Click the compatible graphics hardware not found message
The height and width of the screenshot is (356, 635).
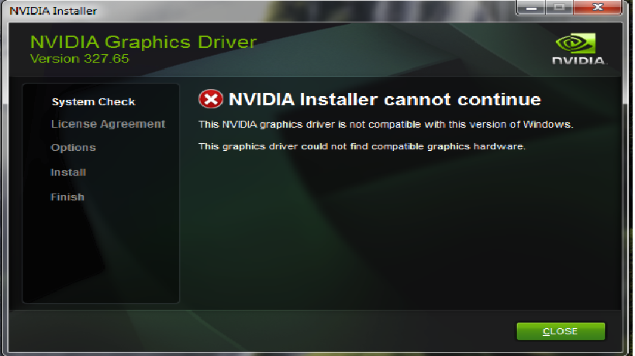tap(361, 146)
